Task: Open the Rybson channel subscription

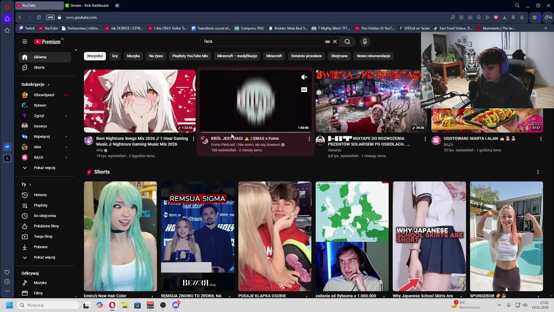Action: pos(45,105)
